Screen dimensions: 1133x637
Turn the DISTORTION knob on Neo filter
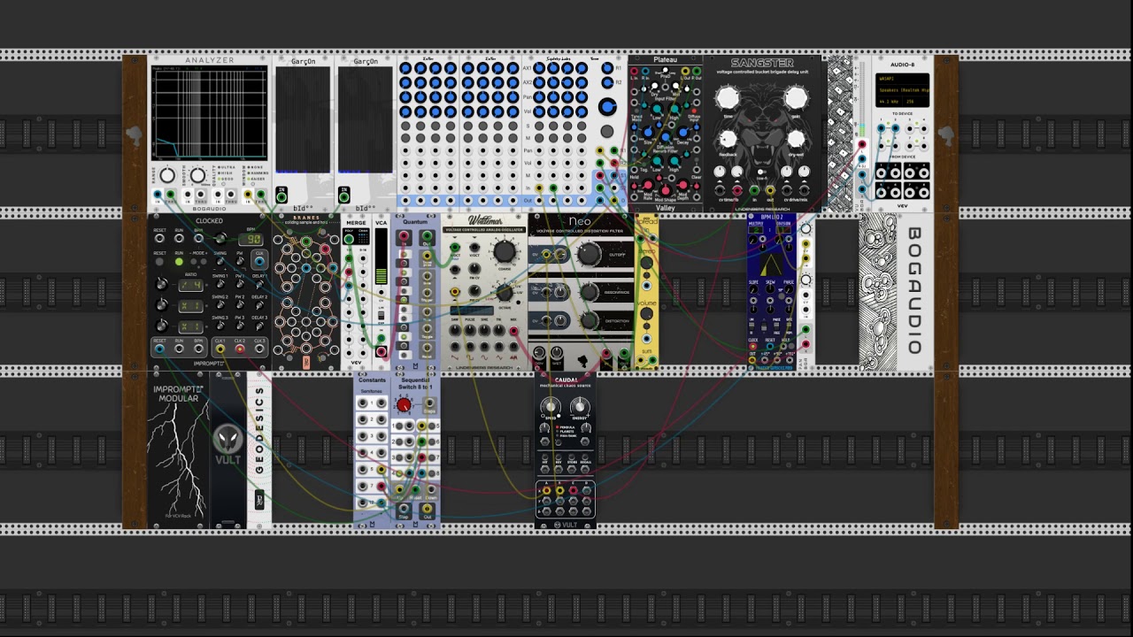tap(590, 320)
